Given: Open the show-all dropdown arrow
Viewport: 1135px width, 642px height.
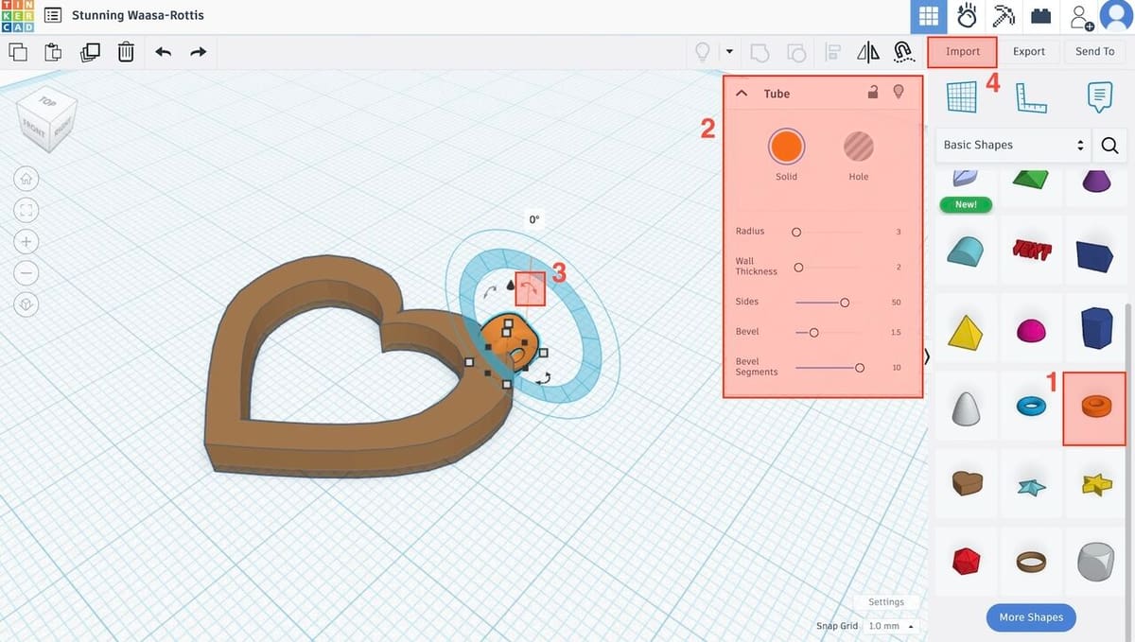Looking at the screenshot, I should tap(729, 52).
